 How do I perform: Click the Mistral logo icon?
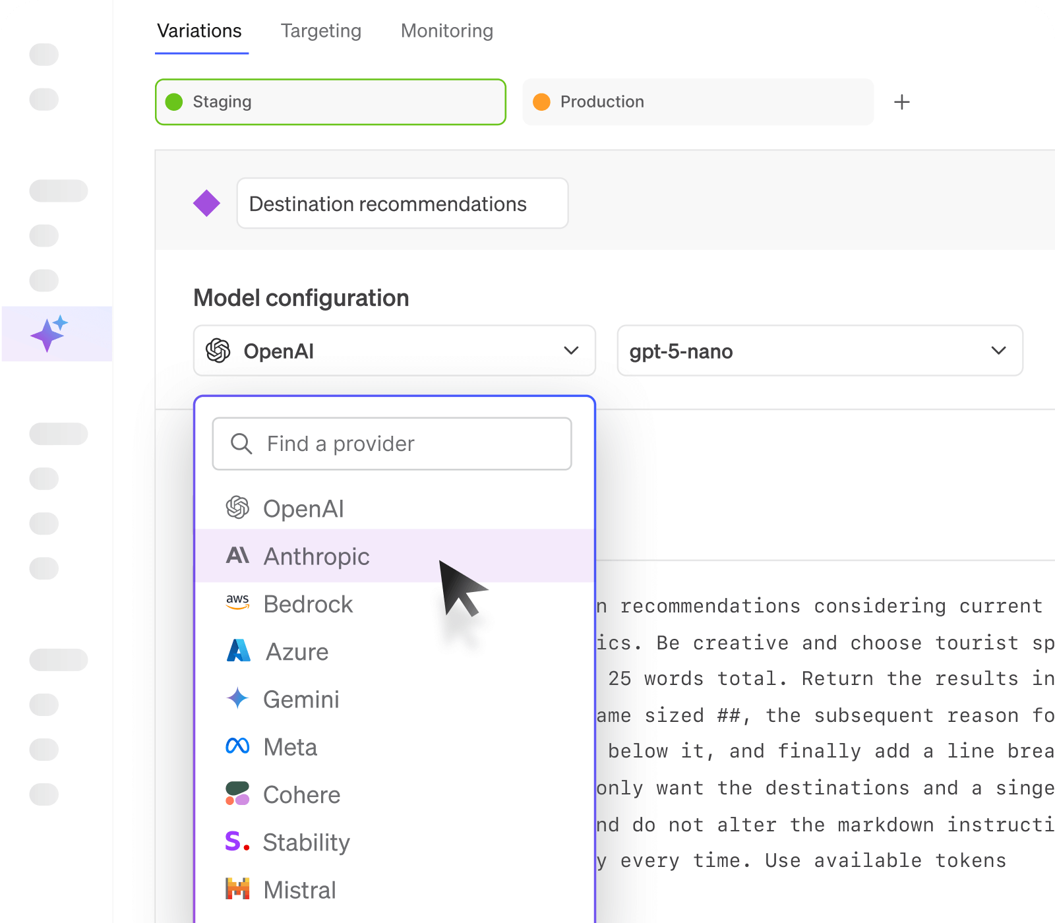[x=237, y=889]
